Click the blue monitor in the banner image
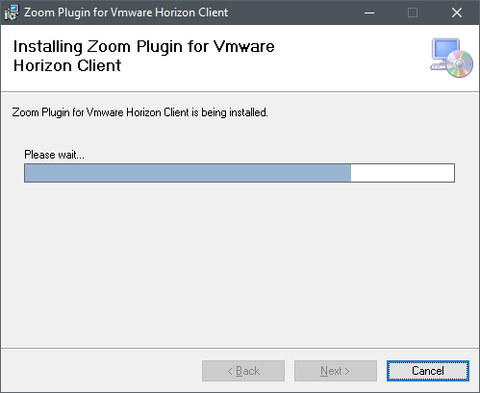This screenshot has width=480, height=393. click(445, 49)
